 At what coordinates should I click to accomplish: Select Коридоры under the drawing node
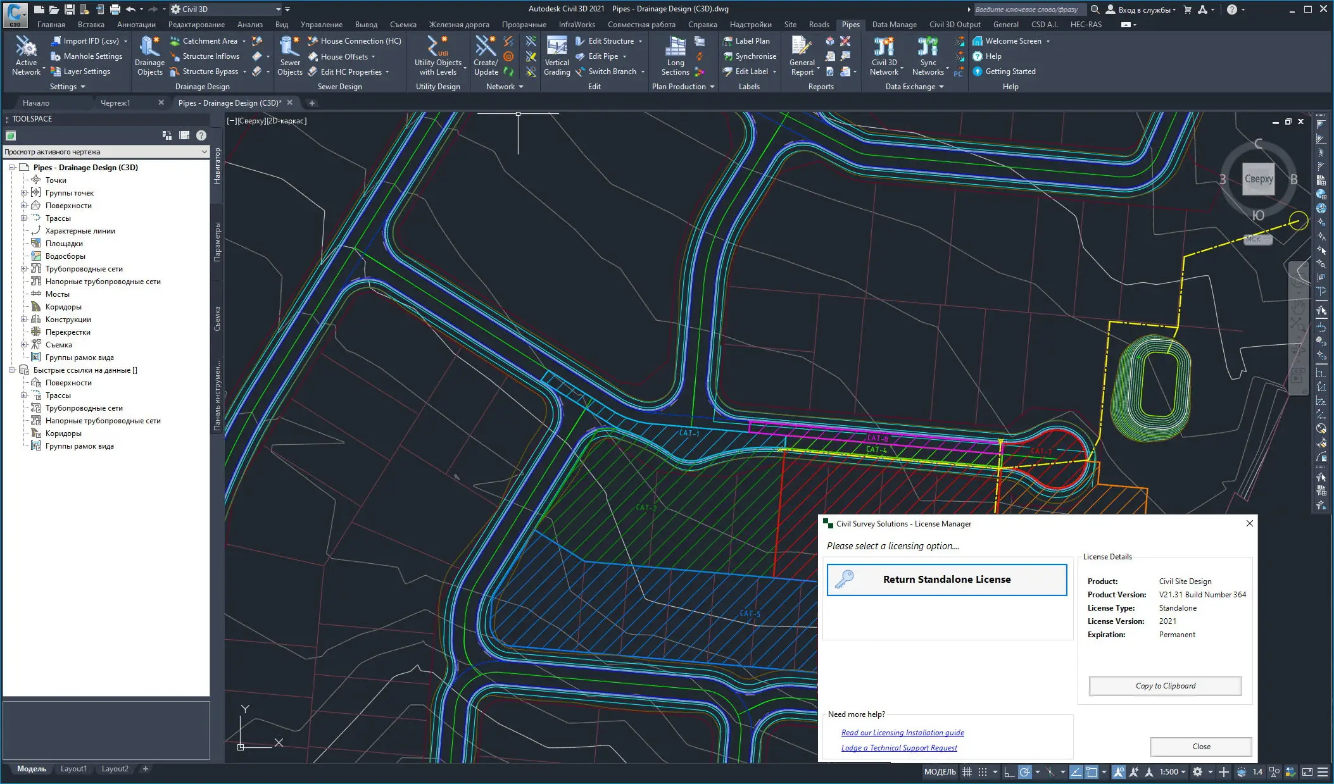[x=63, y=307]
